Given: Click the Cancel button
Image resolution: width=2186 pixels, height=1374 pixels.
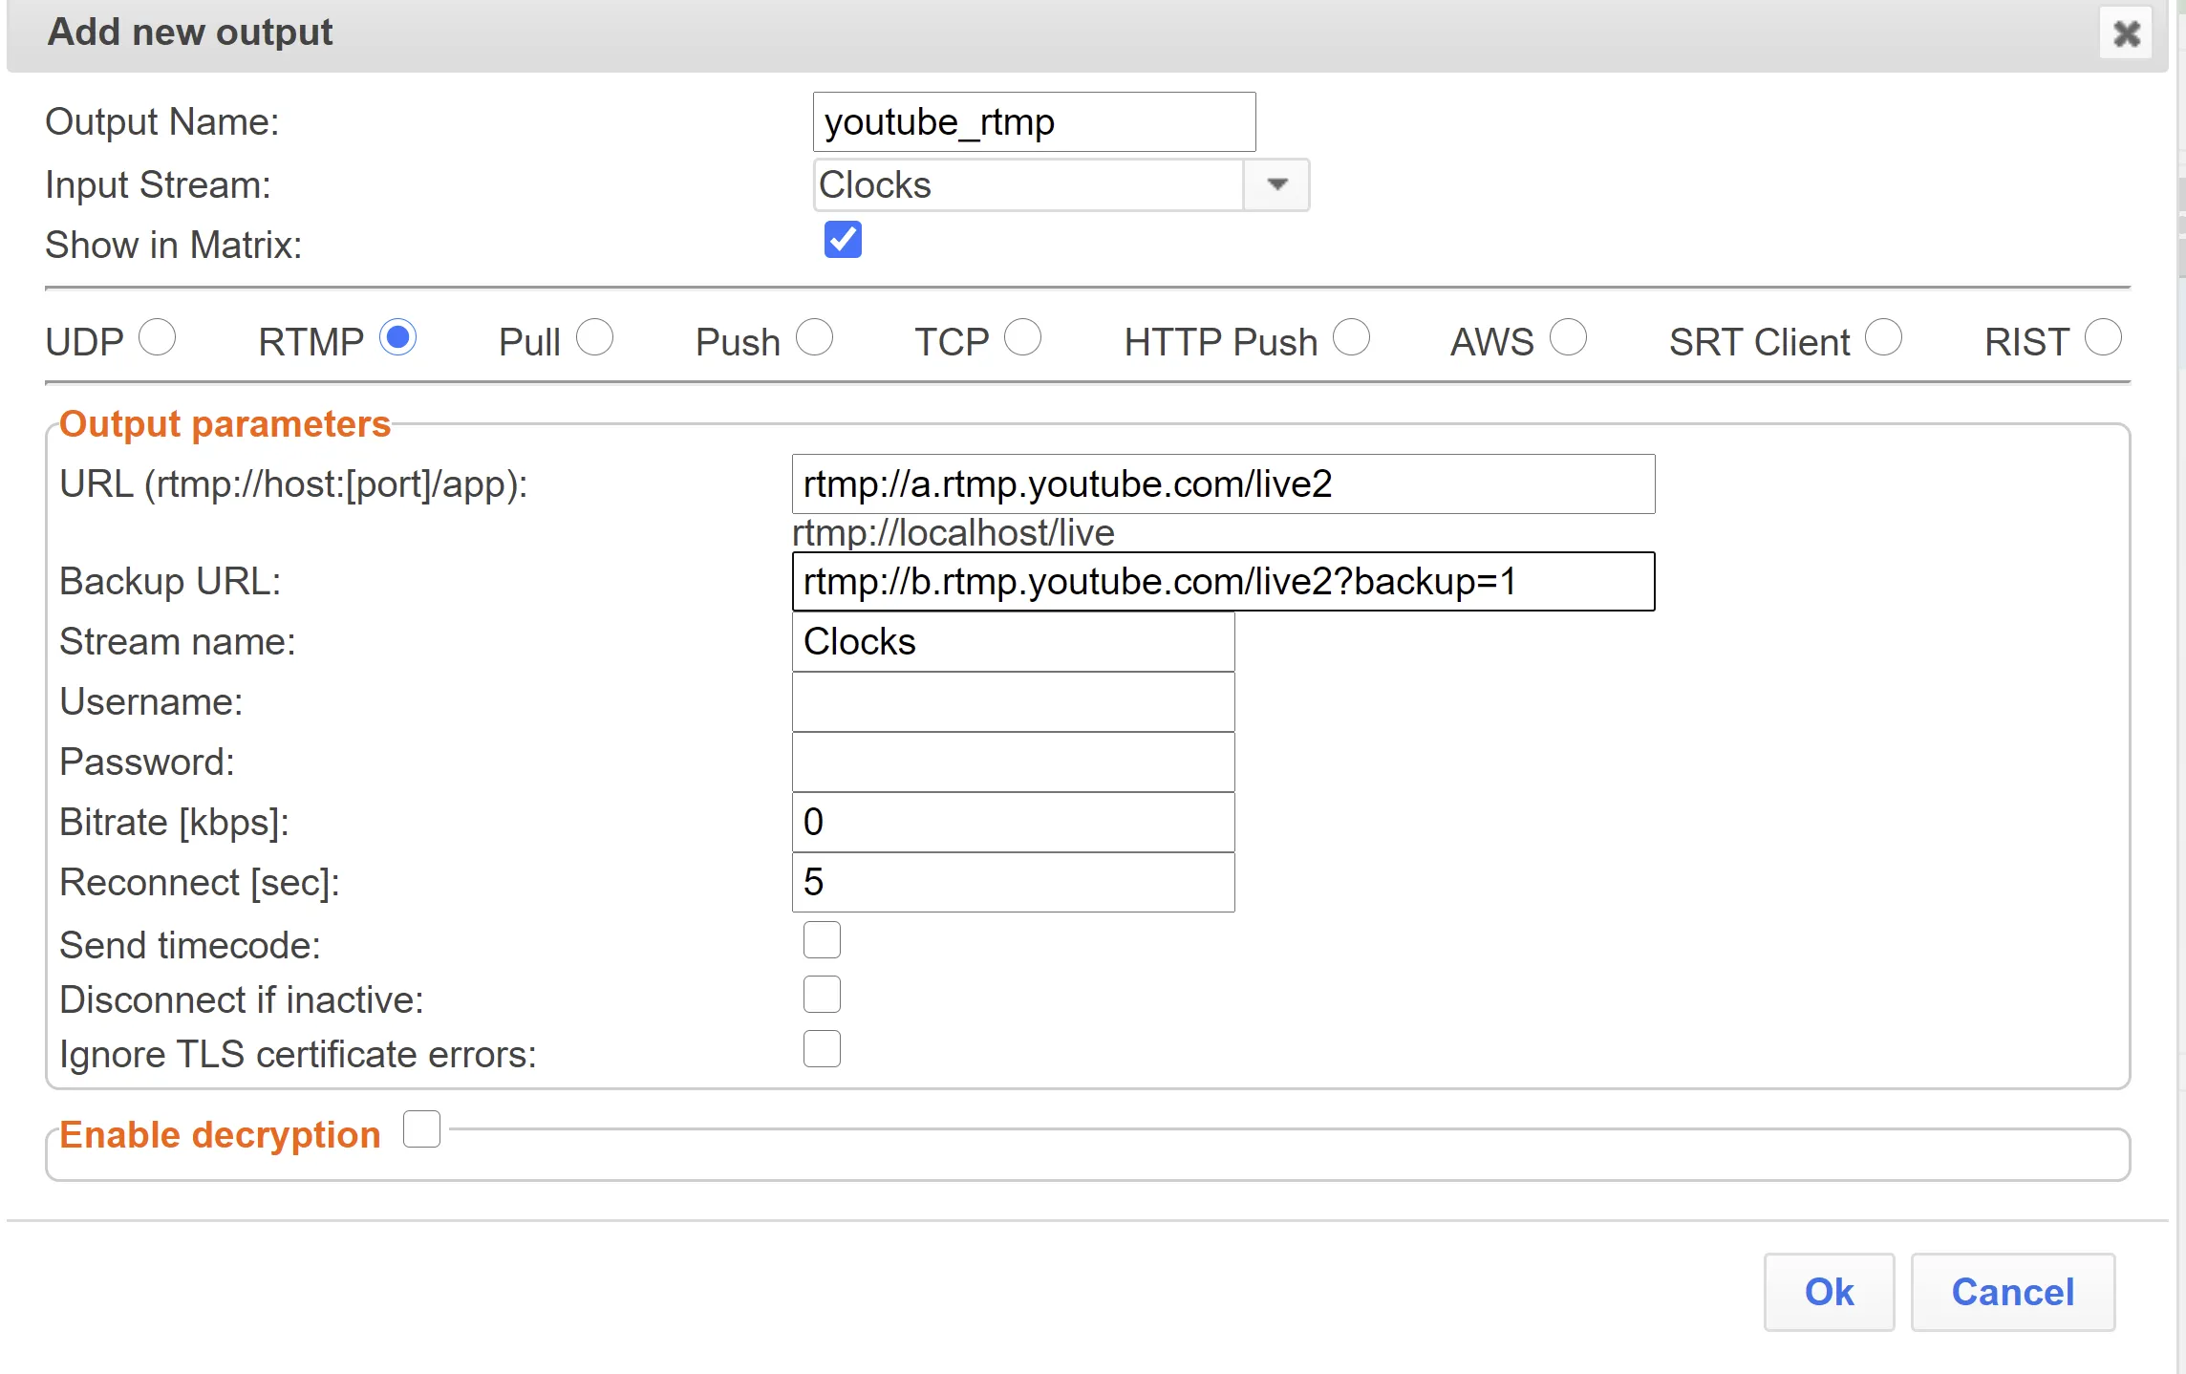Looking at the screenshot, I should click(x=2012, y=1292).
